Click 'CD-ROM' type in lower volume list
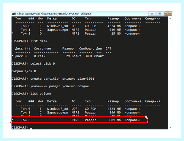184x141 pixels. pos(91,109)
